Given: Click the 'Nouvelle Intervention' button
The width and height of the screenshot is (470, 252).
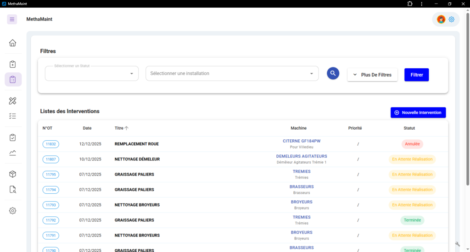Looking at the screenshot, I should [x=418, y=113].
